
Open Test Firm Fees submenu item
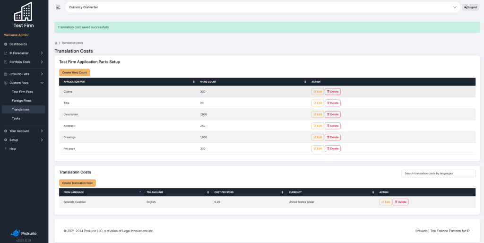tap(23, 92)
